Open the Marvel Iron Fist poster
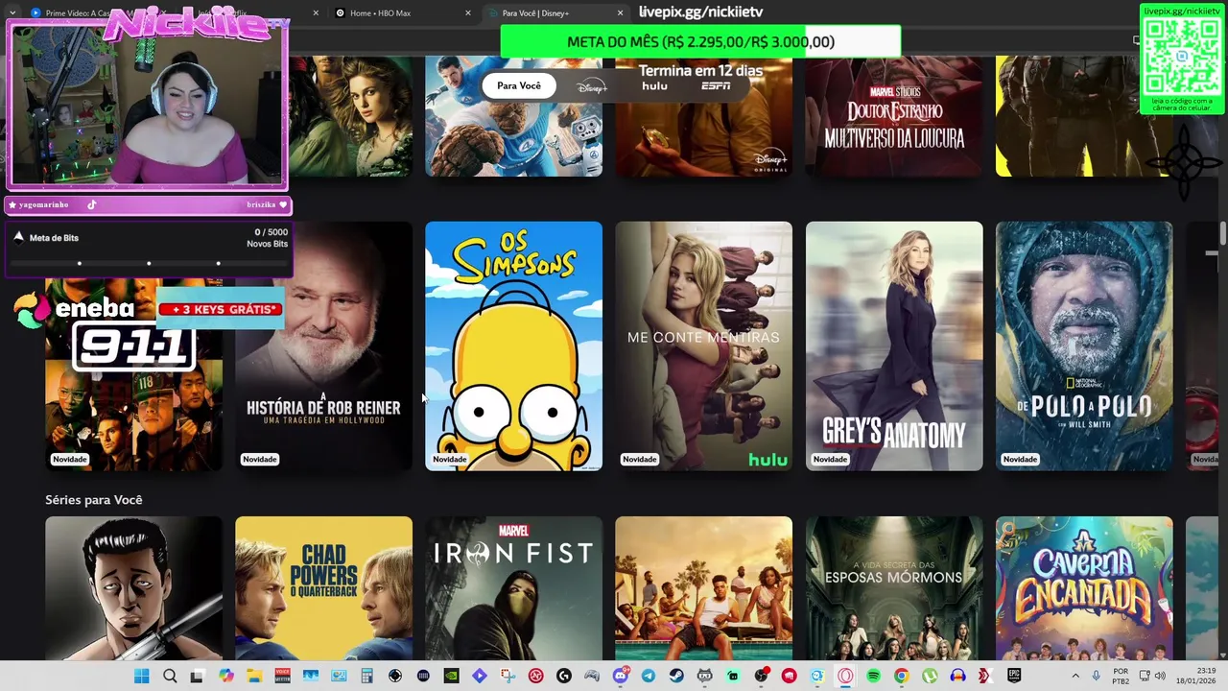1228x691 pixels. (513, 588)
